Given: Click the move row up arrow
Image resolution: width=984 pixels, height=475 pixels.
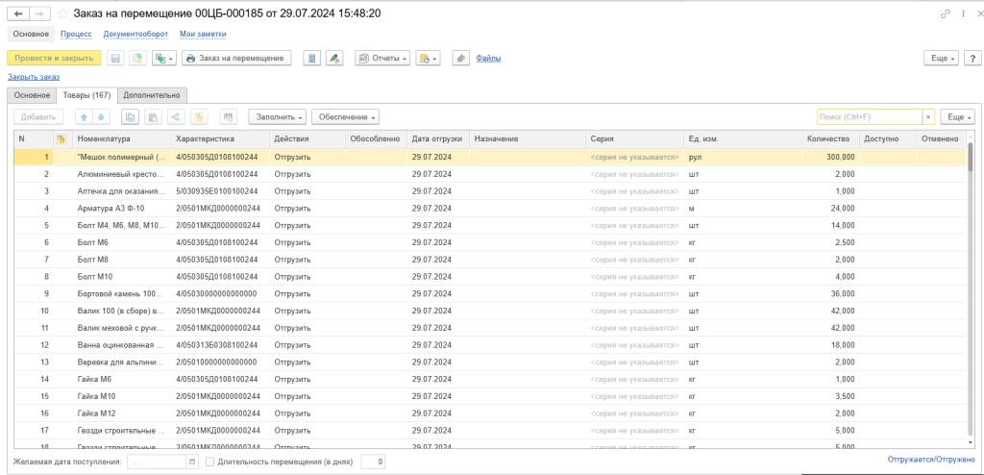Looking at the screenshot, I should tap(84, 116).
